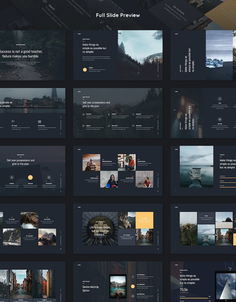The height and width of the screenshot is (302, 236).
Task: Click the Analysis circle icon
Action: pos(12,177)
